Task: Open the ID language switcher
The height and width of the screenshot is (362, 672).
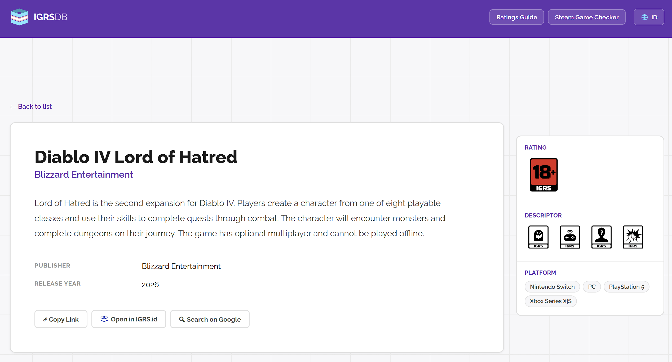Action: (x=649, y=17)
